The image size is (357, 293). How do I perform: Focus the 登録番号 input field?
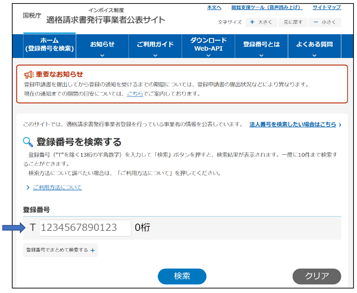(x=85, y=228)
